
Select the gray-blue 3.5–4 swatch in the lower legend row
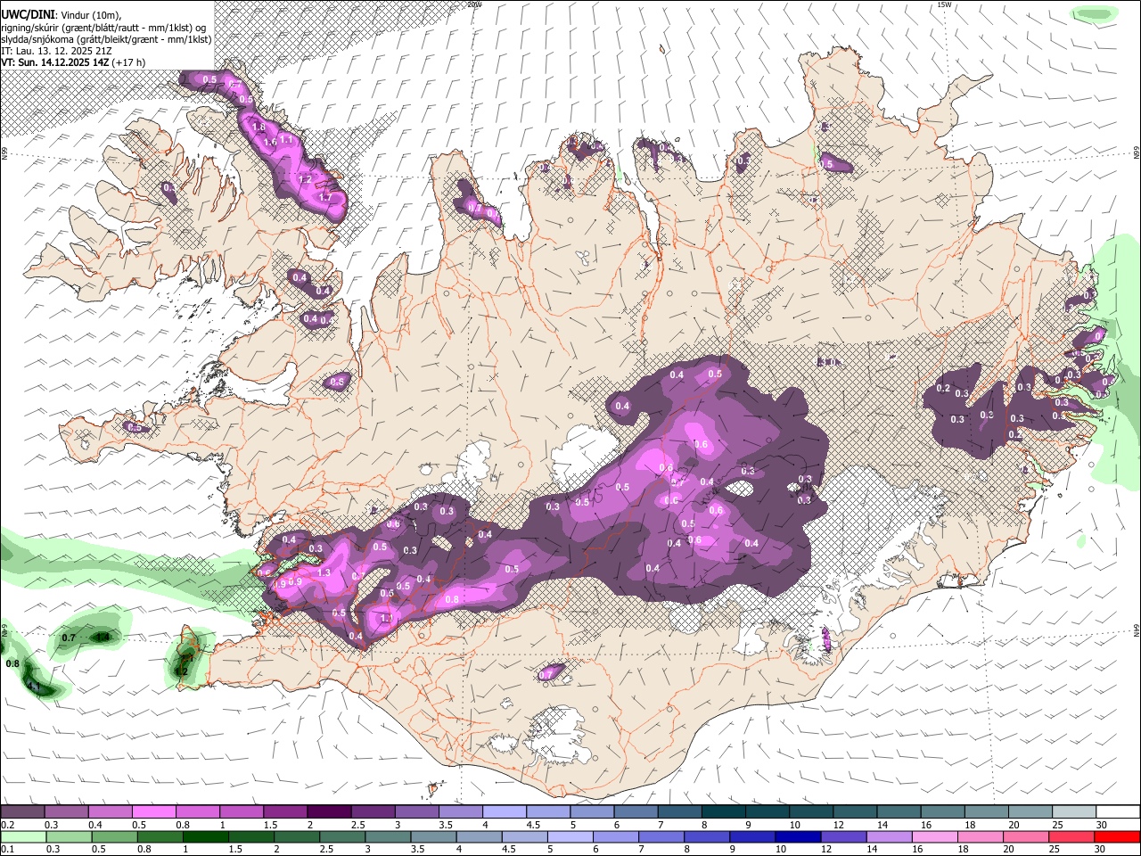tap(434, 837)
